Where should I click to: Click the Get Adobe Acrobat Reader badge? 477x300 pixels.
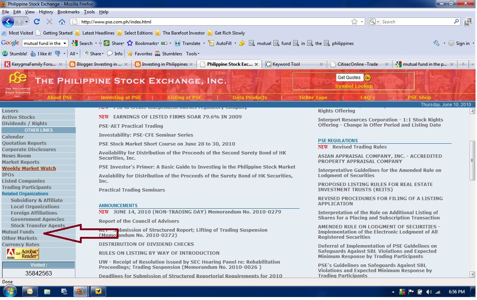tap(23, 254)
